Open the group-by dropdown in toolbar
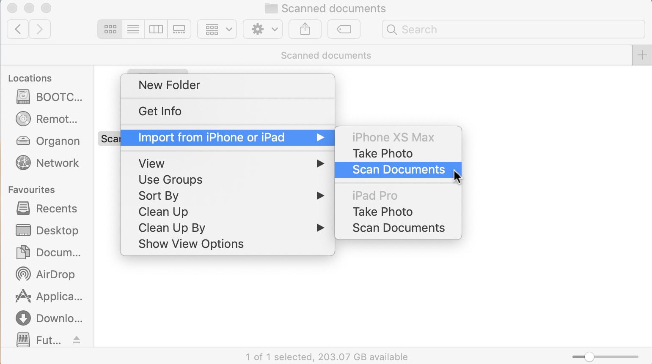 pyautogui.click(x=217, y=29)
